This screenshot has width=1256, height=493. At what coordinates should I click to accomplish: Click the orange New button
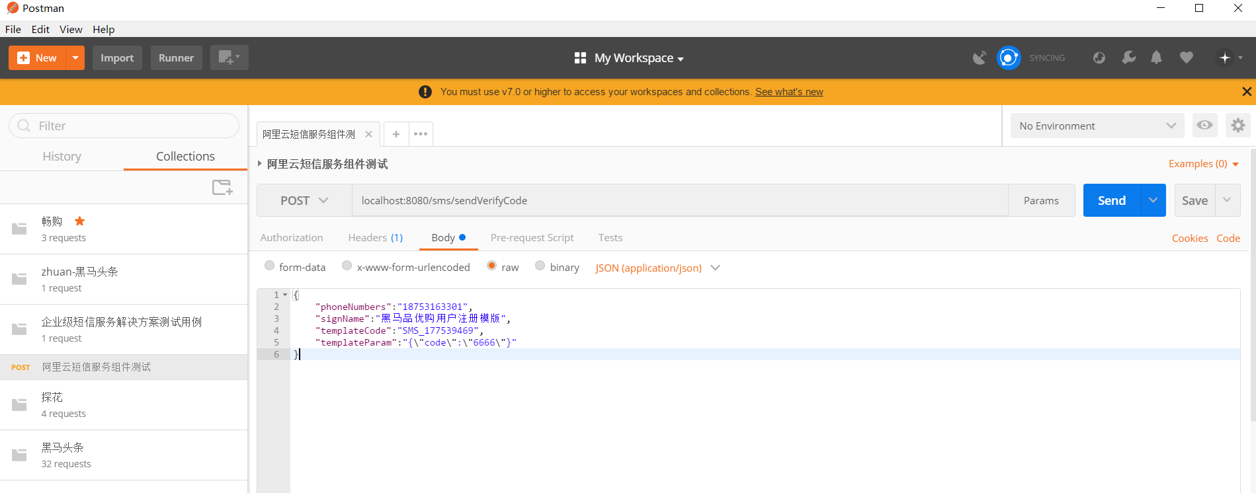[38, 57]
